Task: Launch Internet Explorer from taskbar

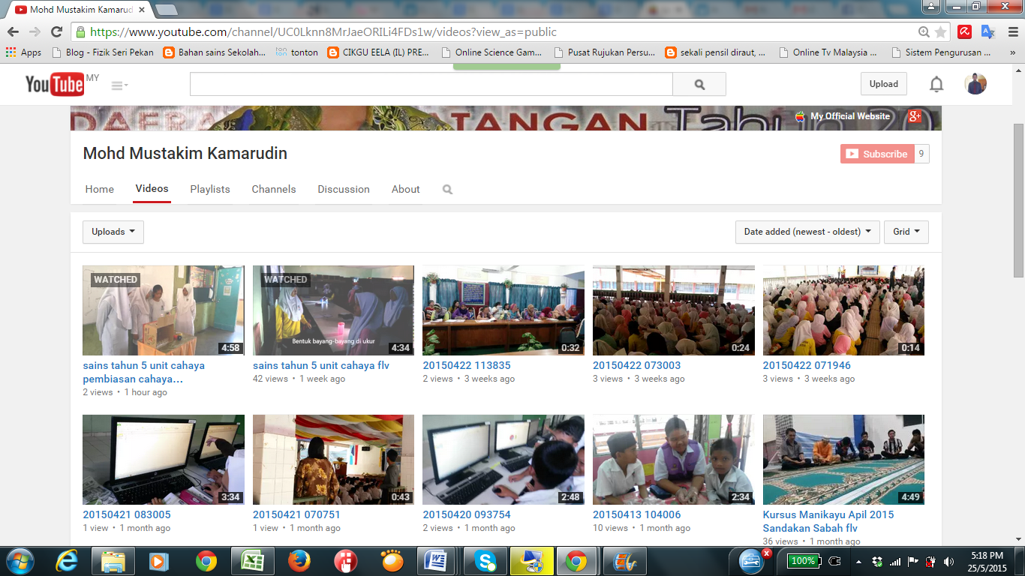Action: click(x=68, y=561)
